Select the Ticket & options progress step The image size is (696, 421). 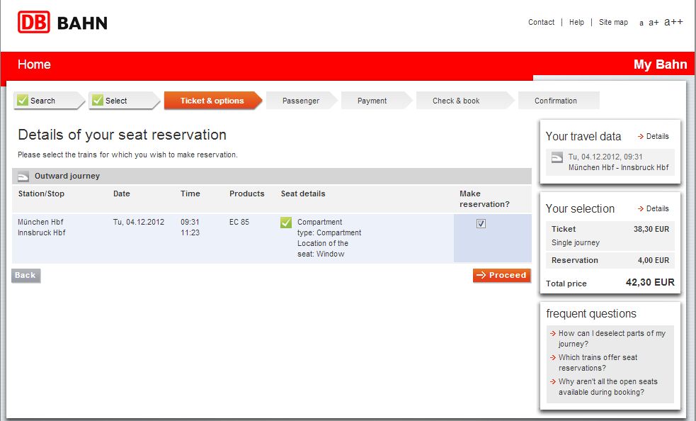coord(212,101)
